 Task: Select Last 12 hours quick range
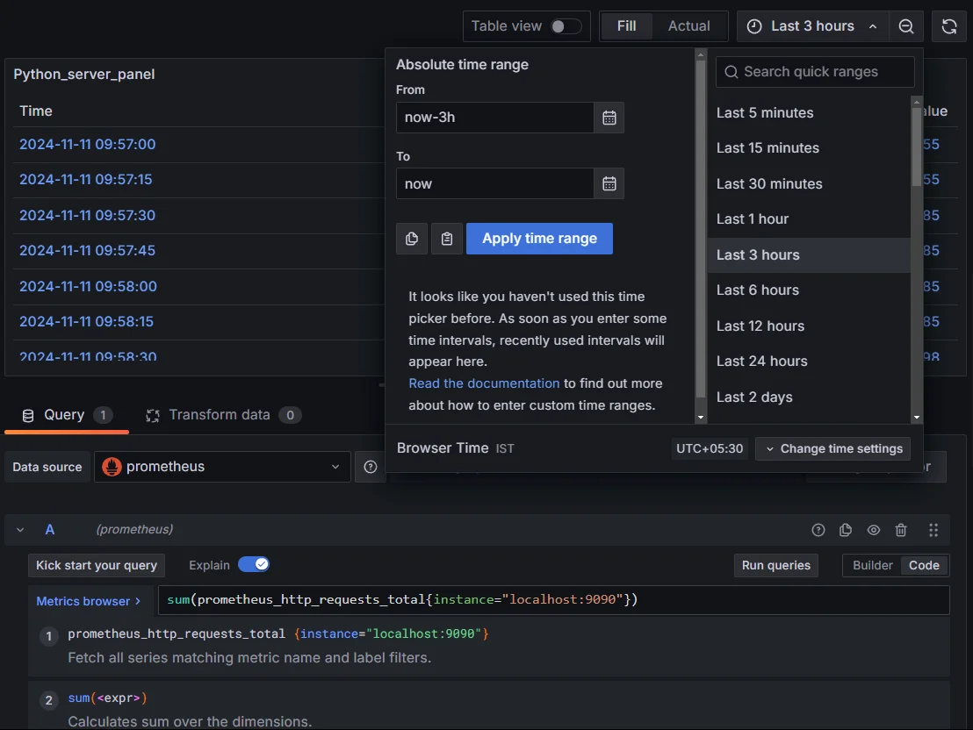809,326
